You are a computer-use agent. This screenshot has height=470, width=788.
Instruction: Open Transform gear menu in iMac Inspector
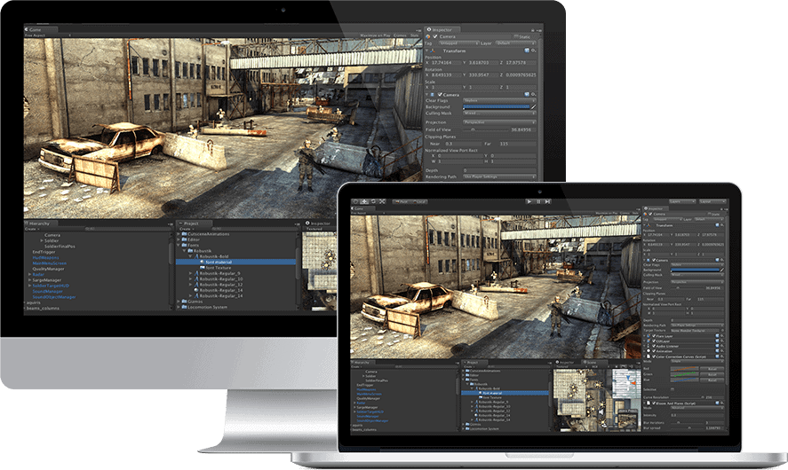534,51
